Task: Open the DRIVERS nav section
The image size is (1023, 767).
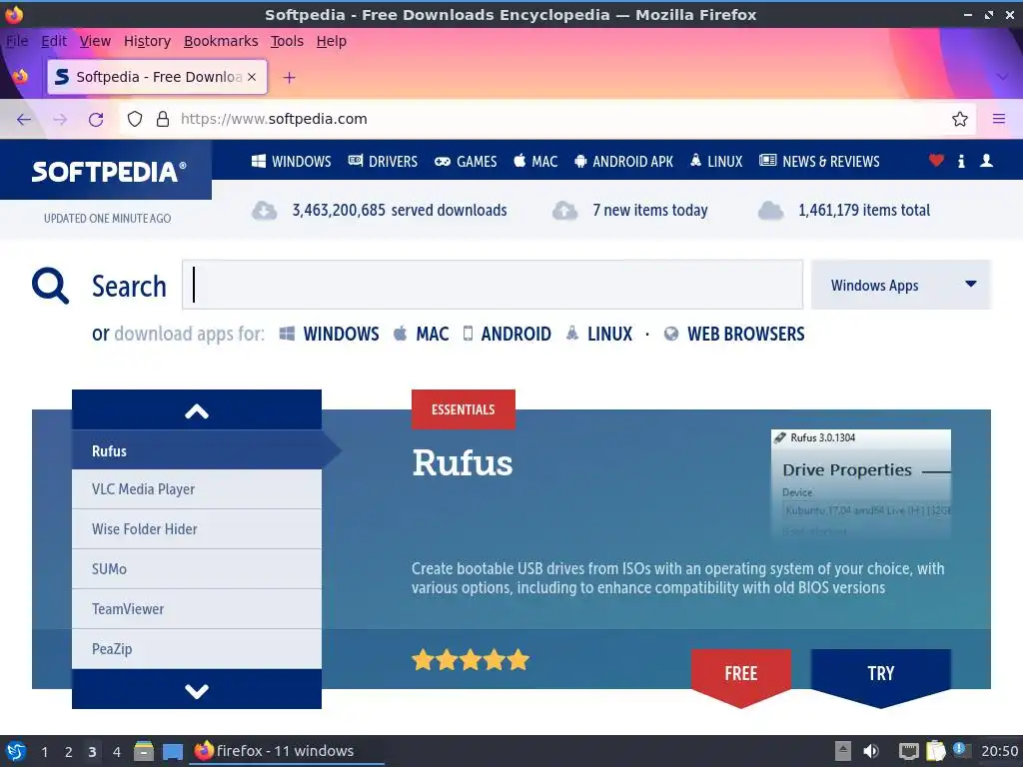Action: click(x=383, y=161)
